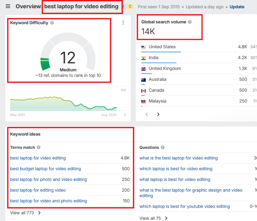
Task: Open 'best laptop for video and photo editing'
Action: [49, 201]
